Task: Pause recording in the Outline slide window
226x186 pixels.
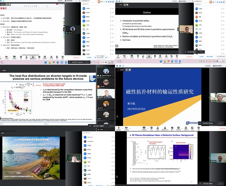Action: [x=125, y=5]
